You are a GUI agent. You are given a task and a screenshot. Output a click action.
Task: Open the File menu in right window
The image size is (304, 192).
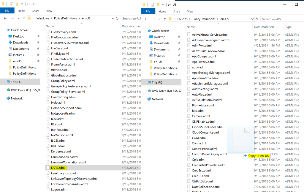pyautogui.click(x=148, y=11)
